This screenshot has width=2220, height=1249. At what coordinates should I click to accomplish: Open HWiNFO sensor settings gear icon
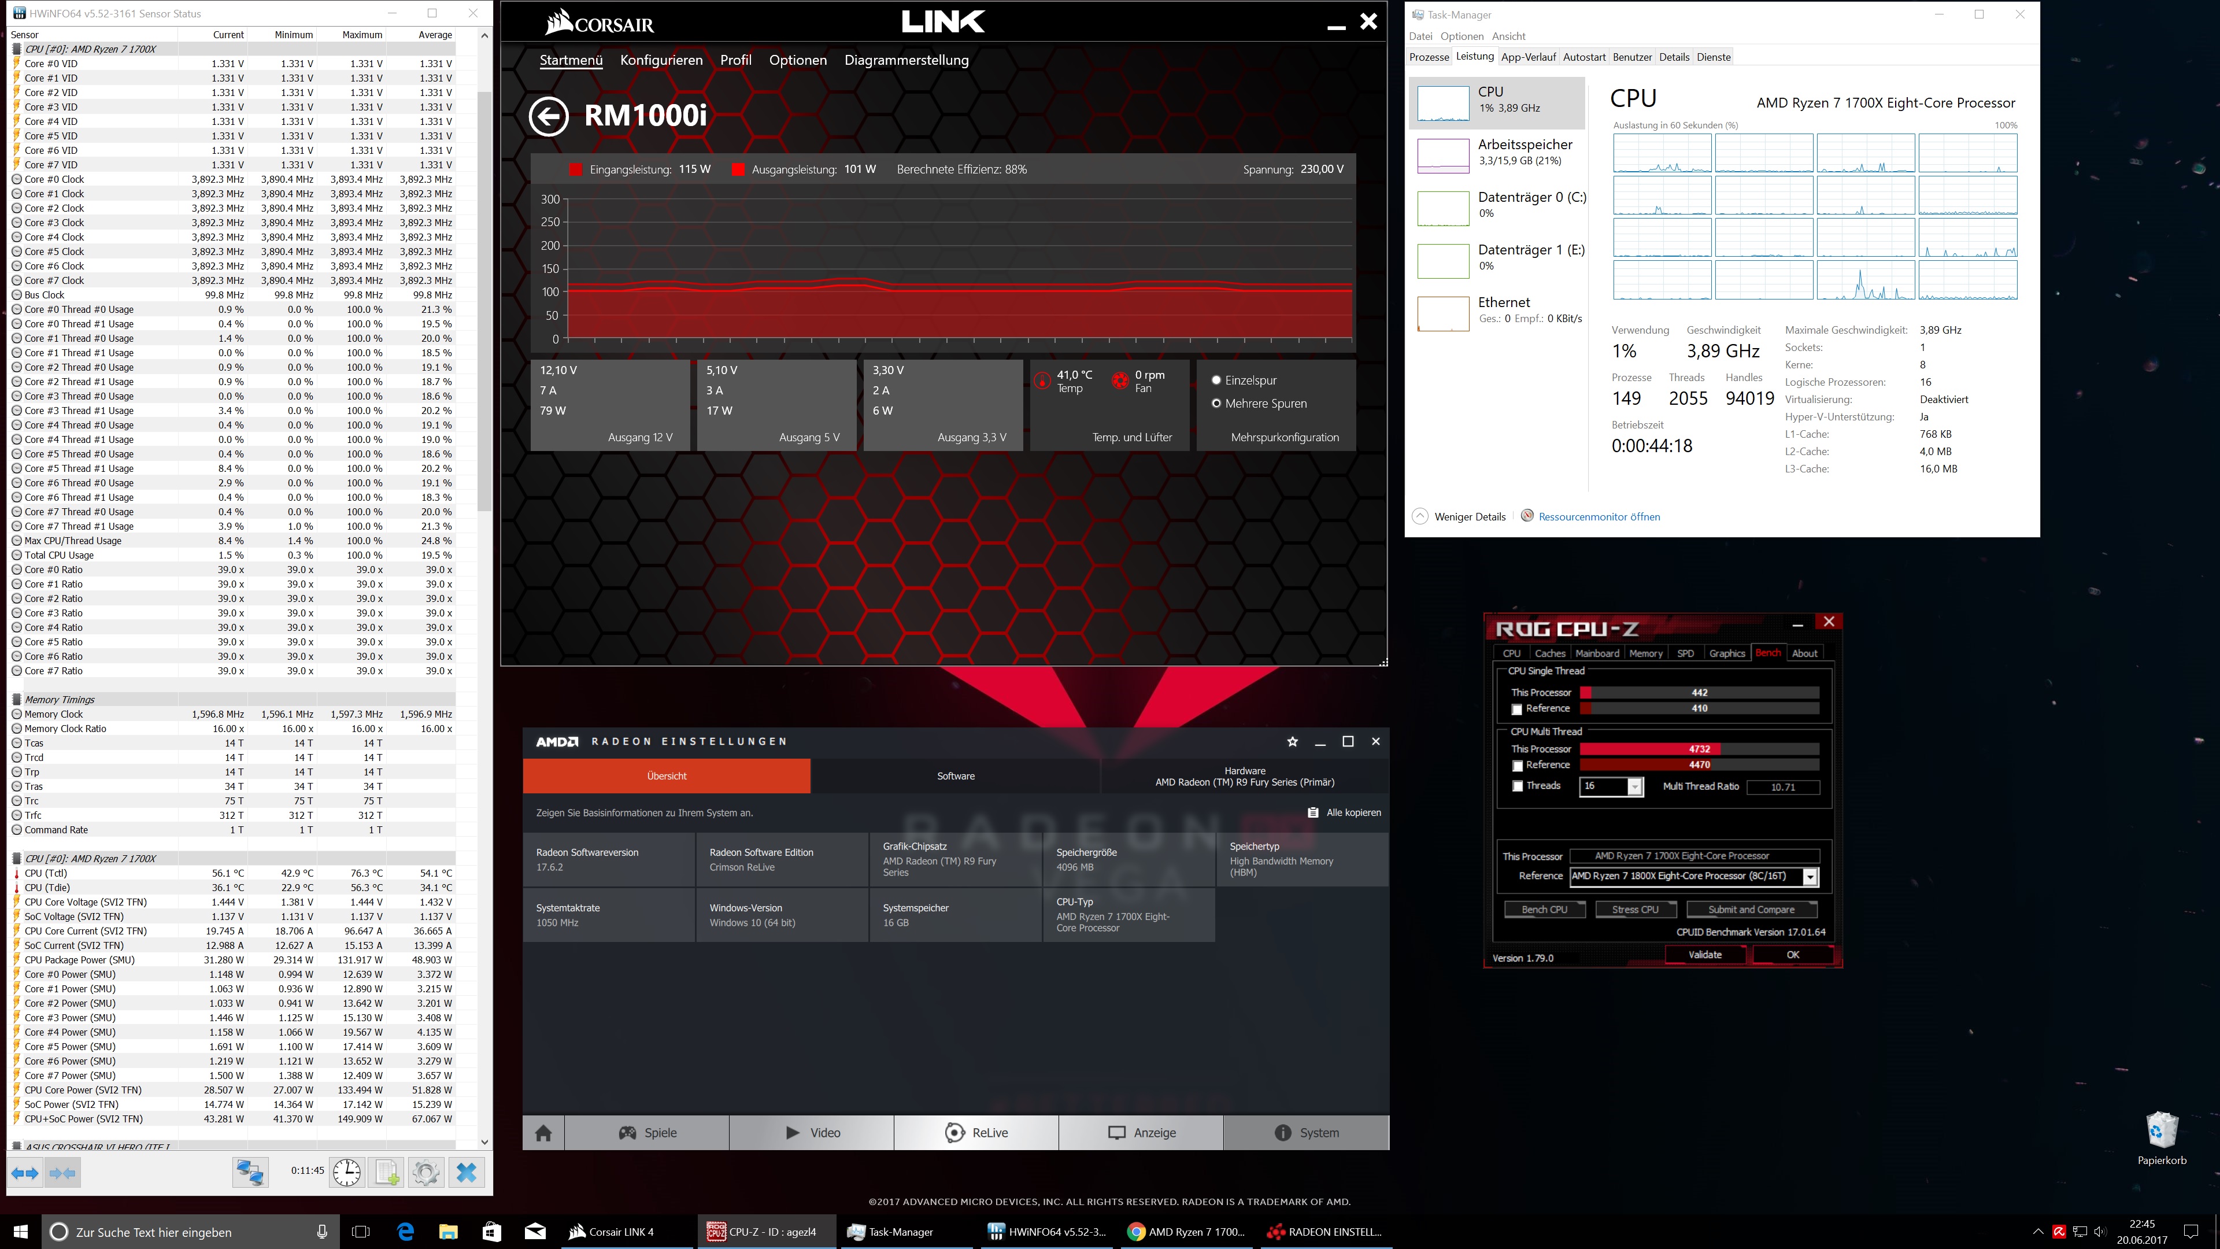point(425,1172)
